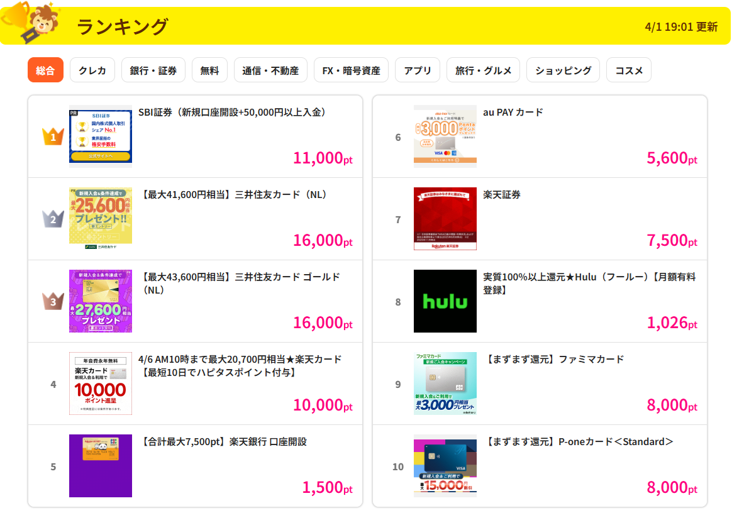Click the bronze crown rank 3 icon
This screenshot has width=732, height=513.
pos(53,301)
